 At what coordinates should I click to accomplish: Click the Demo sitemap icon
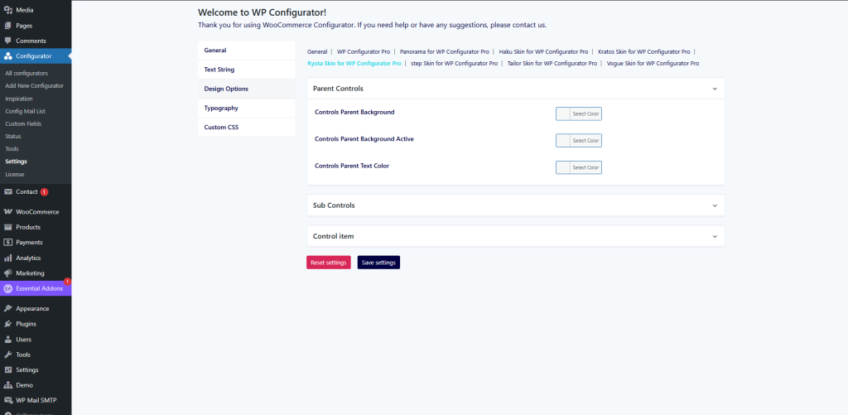[x=8, y=385]
